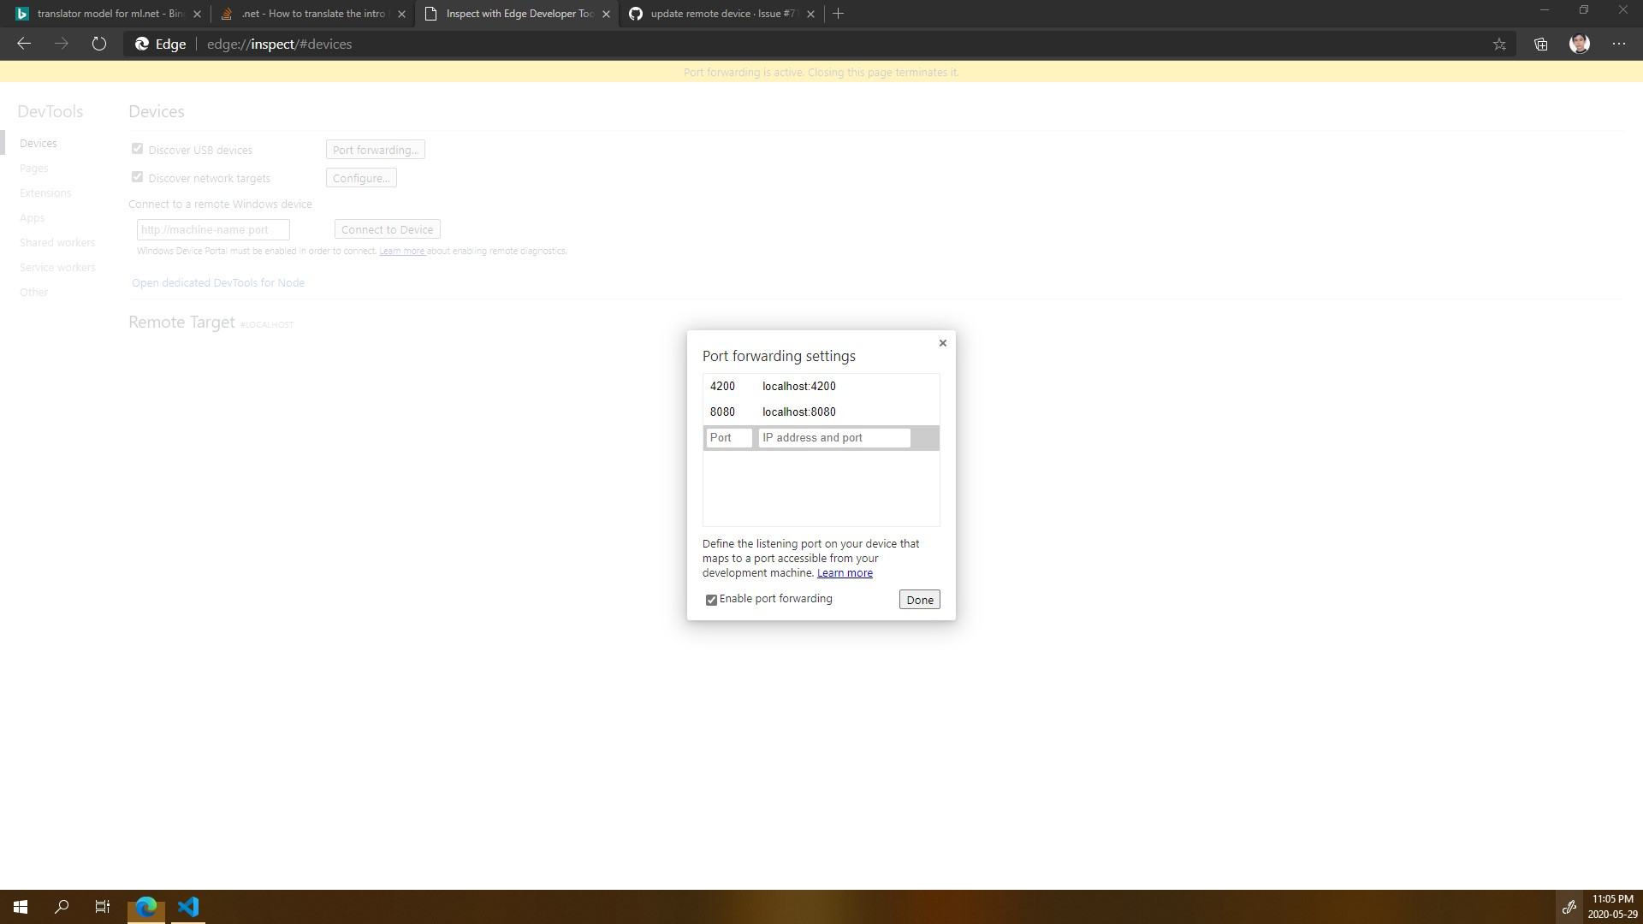Click the pen input icon in the system tray
This screenshot has height=924, width=1643.
pyautogui.click(x=1570, y=907)
